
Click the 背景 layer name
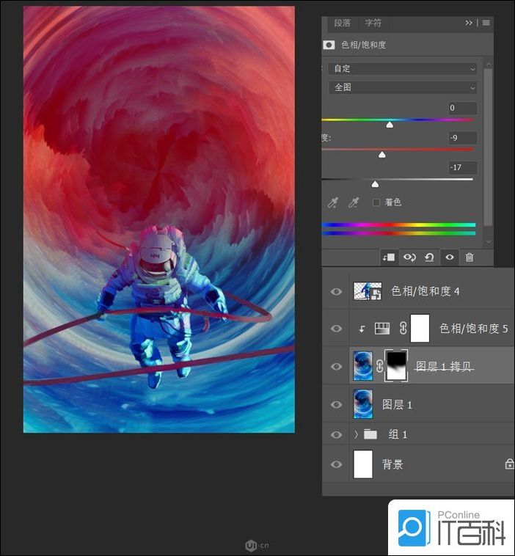pyautogui.click(x=392, y=464)
